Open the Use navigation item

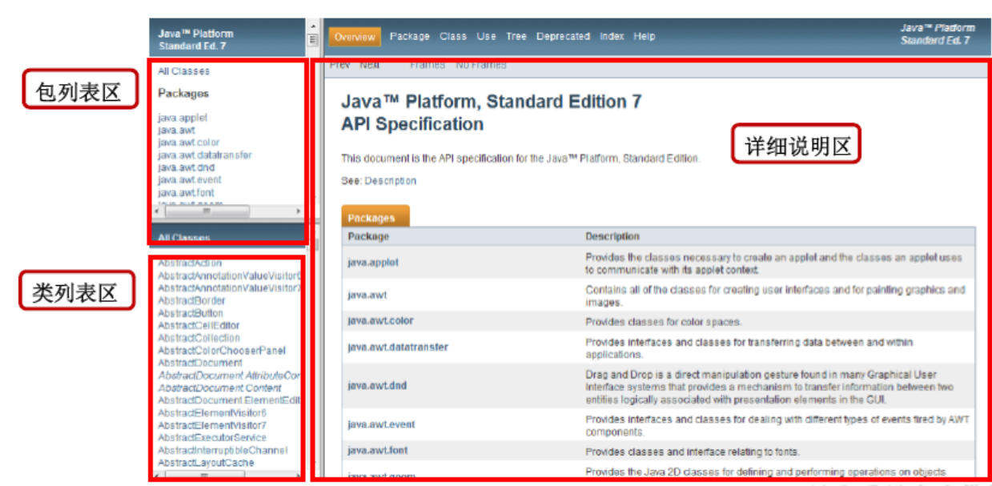point(486,36)
